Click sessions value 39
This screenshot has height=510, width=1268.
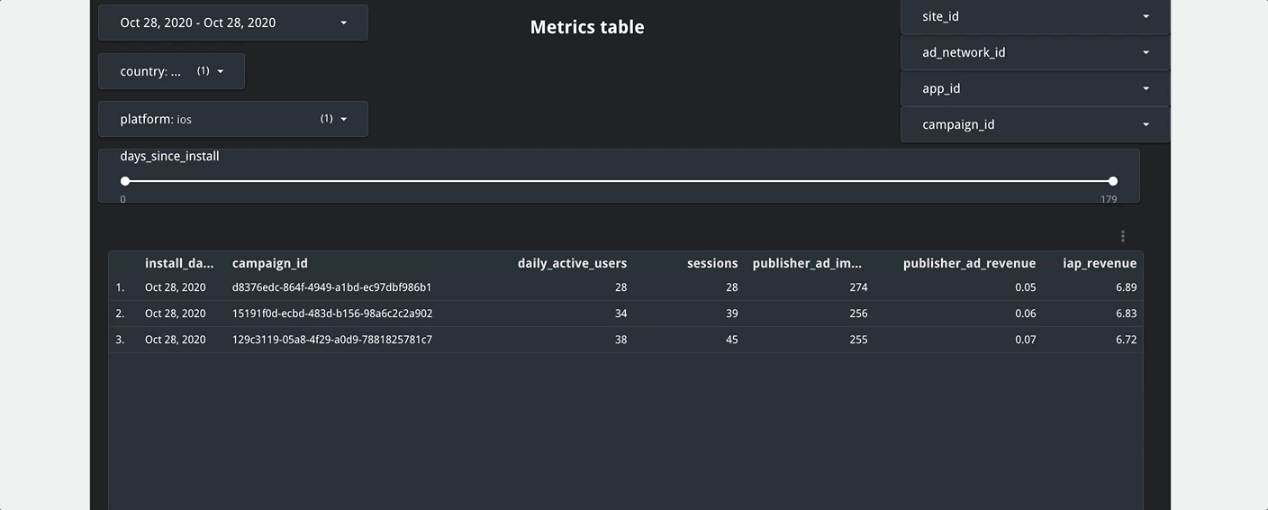pos(731,314)
